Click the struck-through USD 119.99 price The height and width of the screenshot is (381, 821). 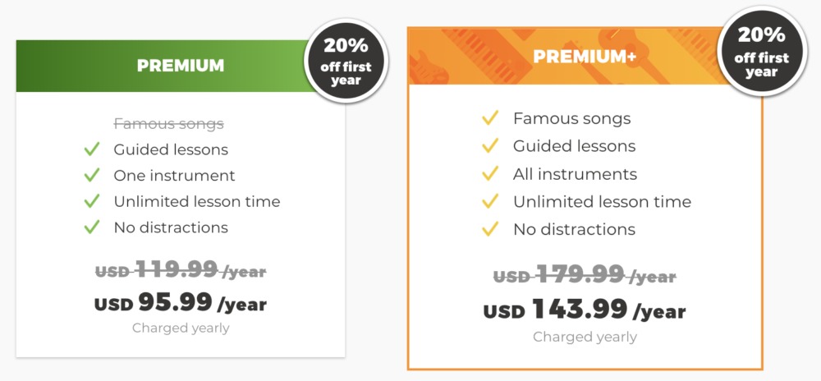[x=181, y=271]
